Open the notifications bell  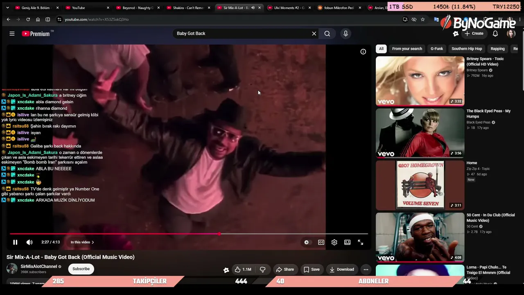[495, 34]
